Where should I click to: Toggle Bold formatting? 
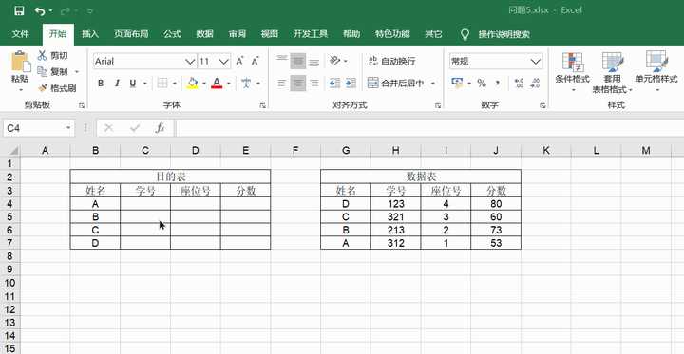pyautogui.click(x=101, y=83)
